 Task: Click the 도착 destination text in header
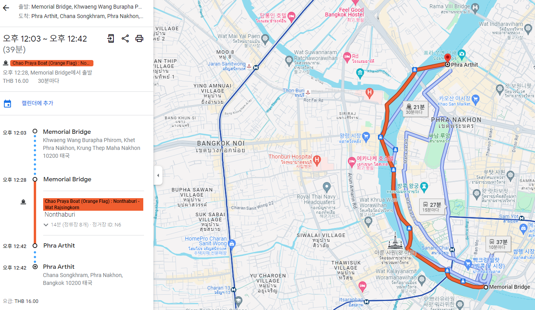point(81,16)
